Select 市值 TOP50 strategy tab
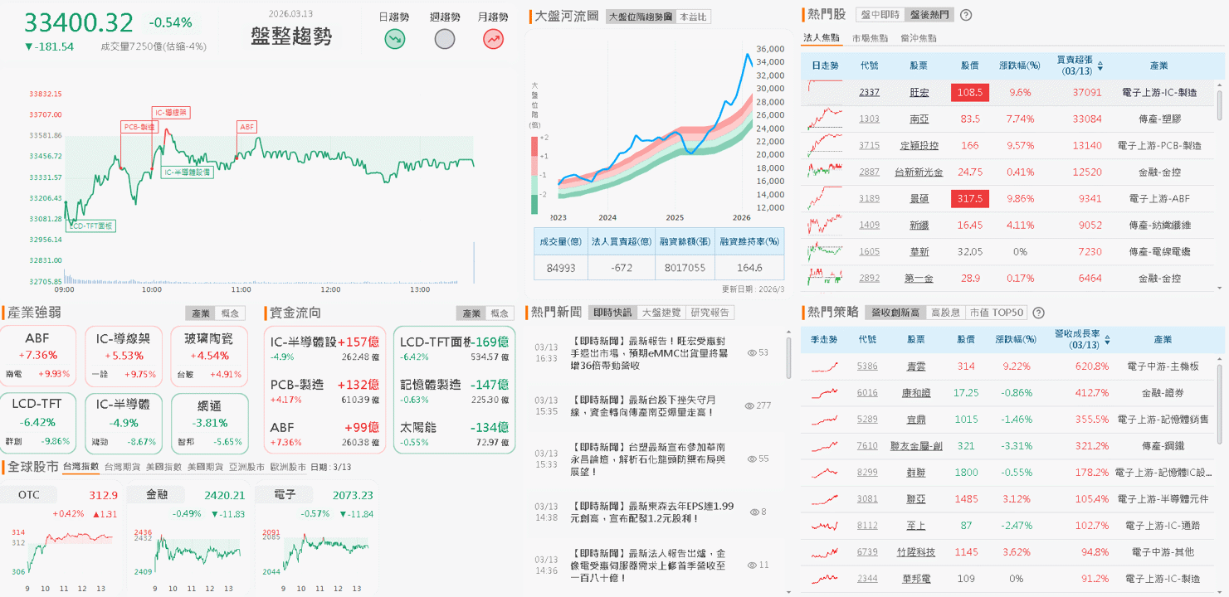The width and height of the screenshot is (1229, 597). pos(998,313)
